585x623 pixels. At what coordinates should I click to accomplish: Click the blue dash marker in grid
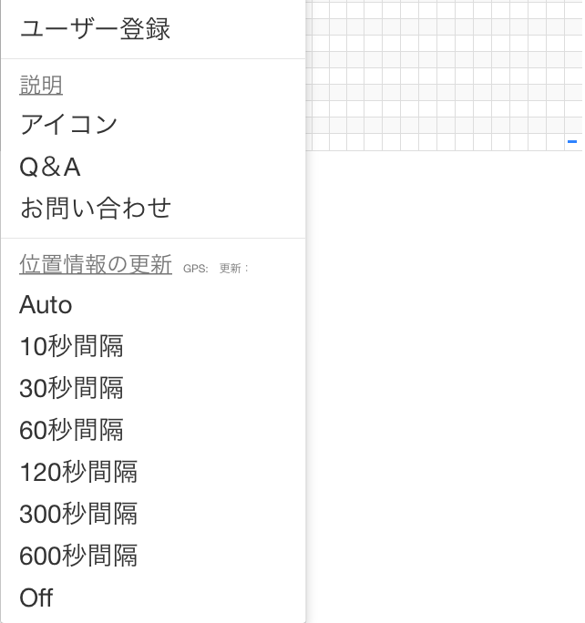click(x=572, y=142)
